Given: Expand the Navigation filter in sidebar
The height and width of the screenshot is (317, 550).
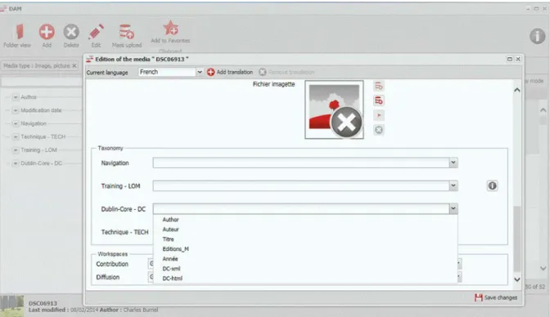Looking at the screenshot, I should coord(16,123).
